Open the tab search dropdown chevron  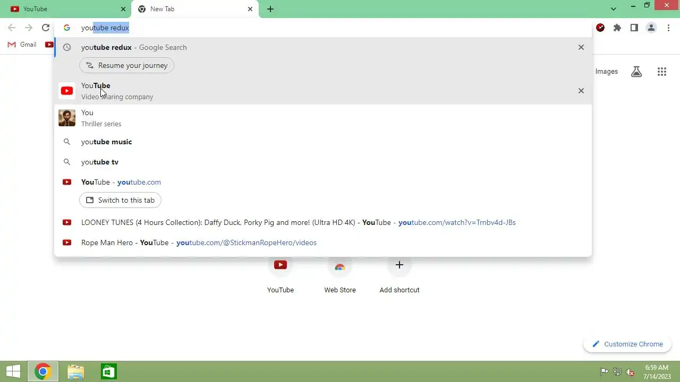coord(614,9)
